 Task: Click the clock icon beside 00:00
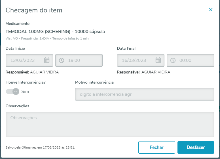173,60
